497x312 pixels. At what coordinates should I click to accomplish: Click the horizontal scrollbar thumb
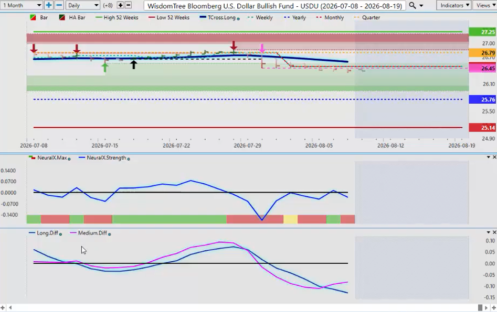tap(480, 308)
